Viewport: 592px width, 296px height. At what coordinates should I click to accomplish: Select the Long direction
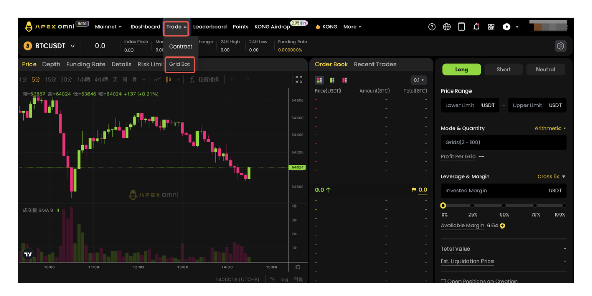tap(462, 70)
